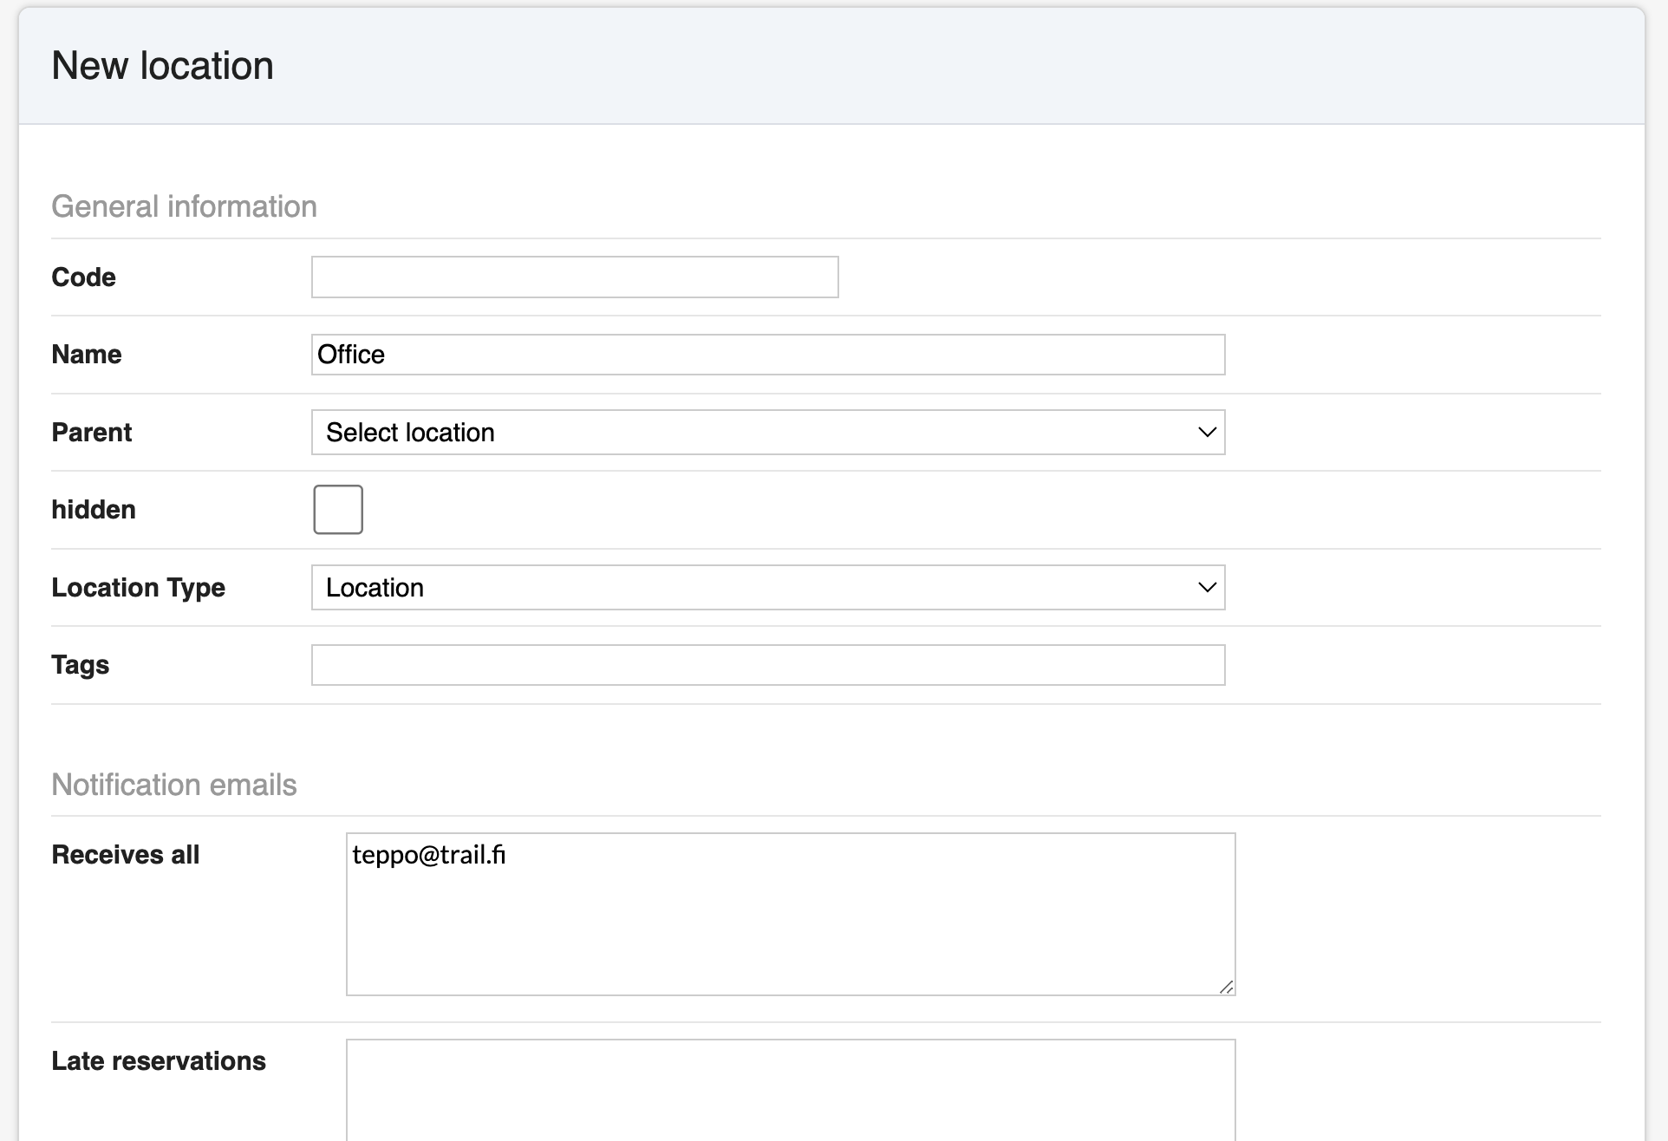
Task: Click the 'General information' section header
Action: click(184, 206)
